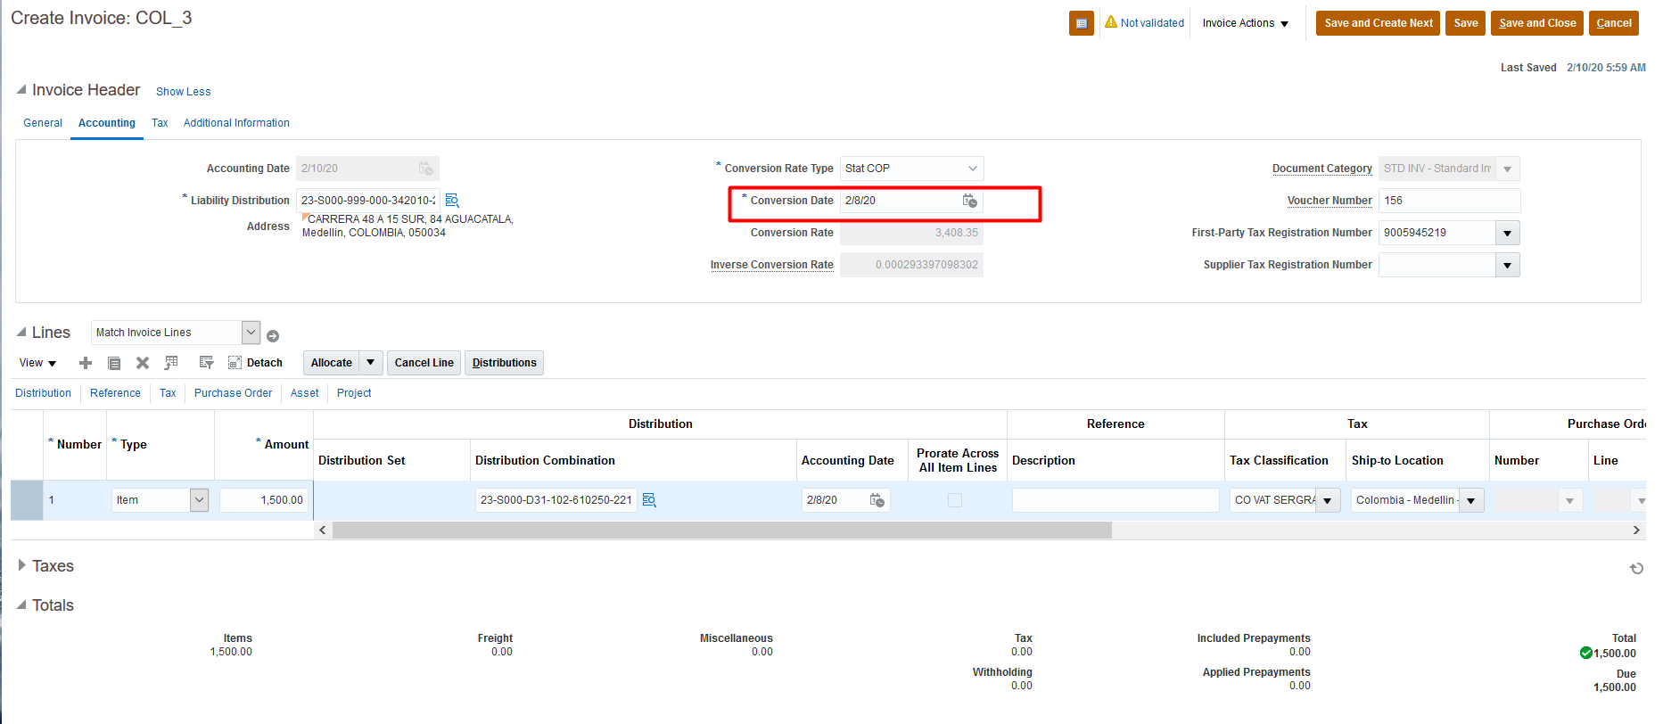Click the refresh icon beside Taxes section

1636,568
